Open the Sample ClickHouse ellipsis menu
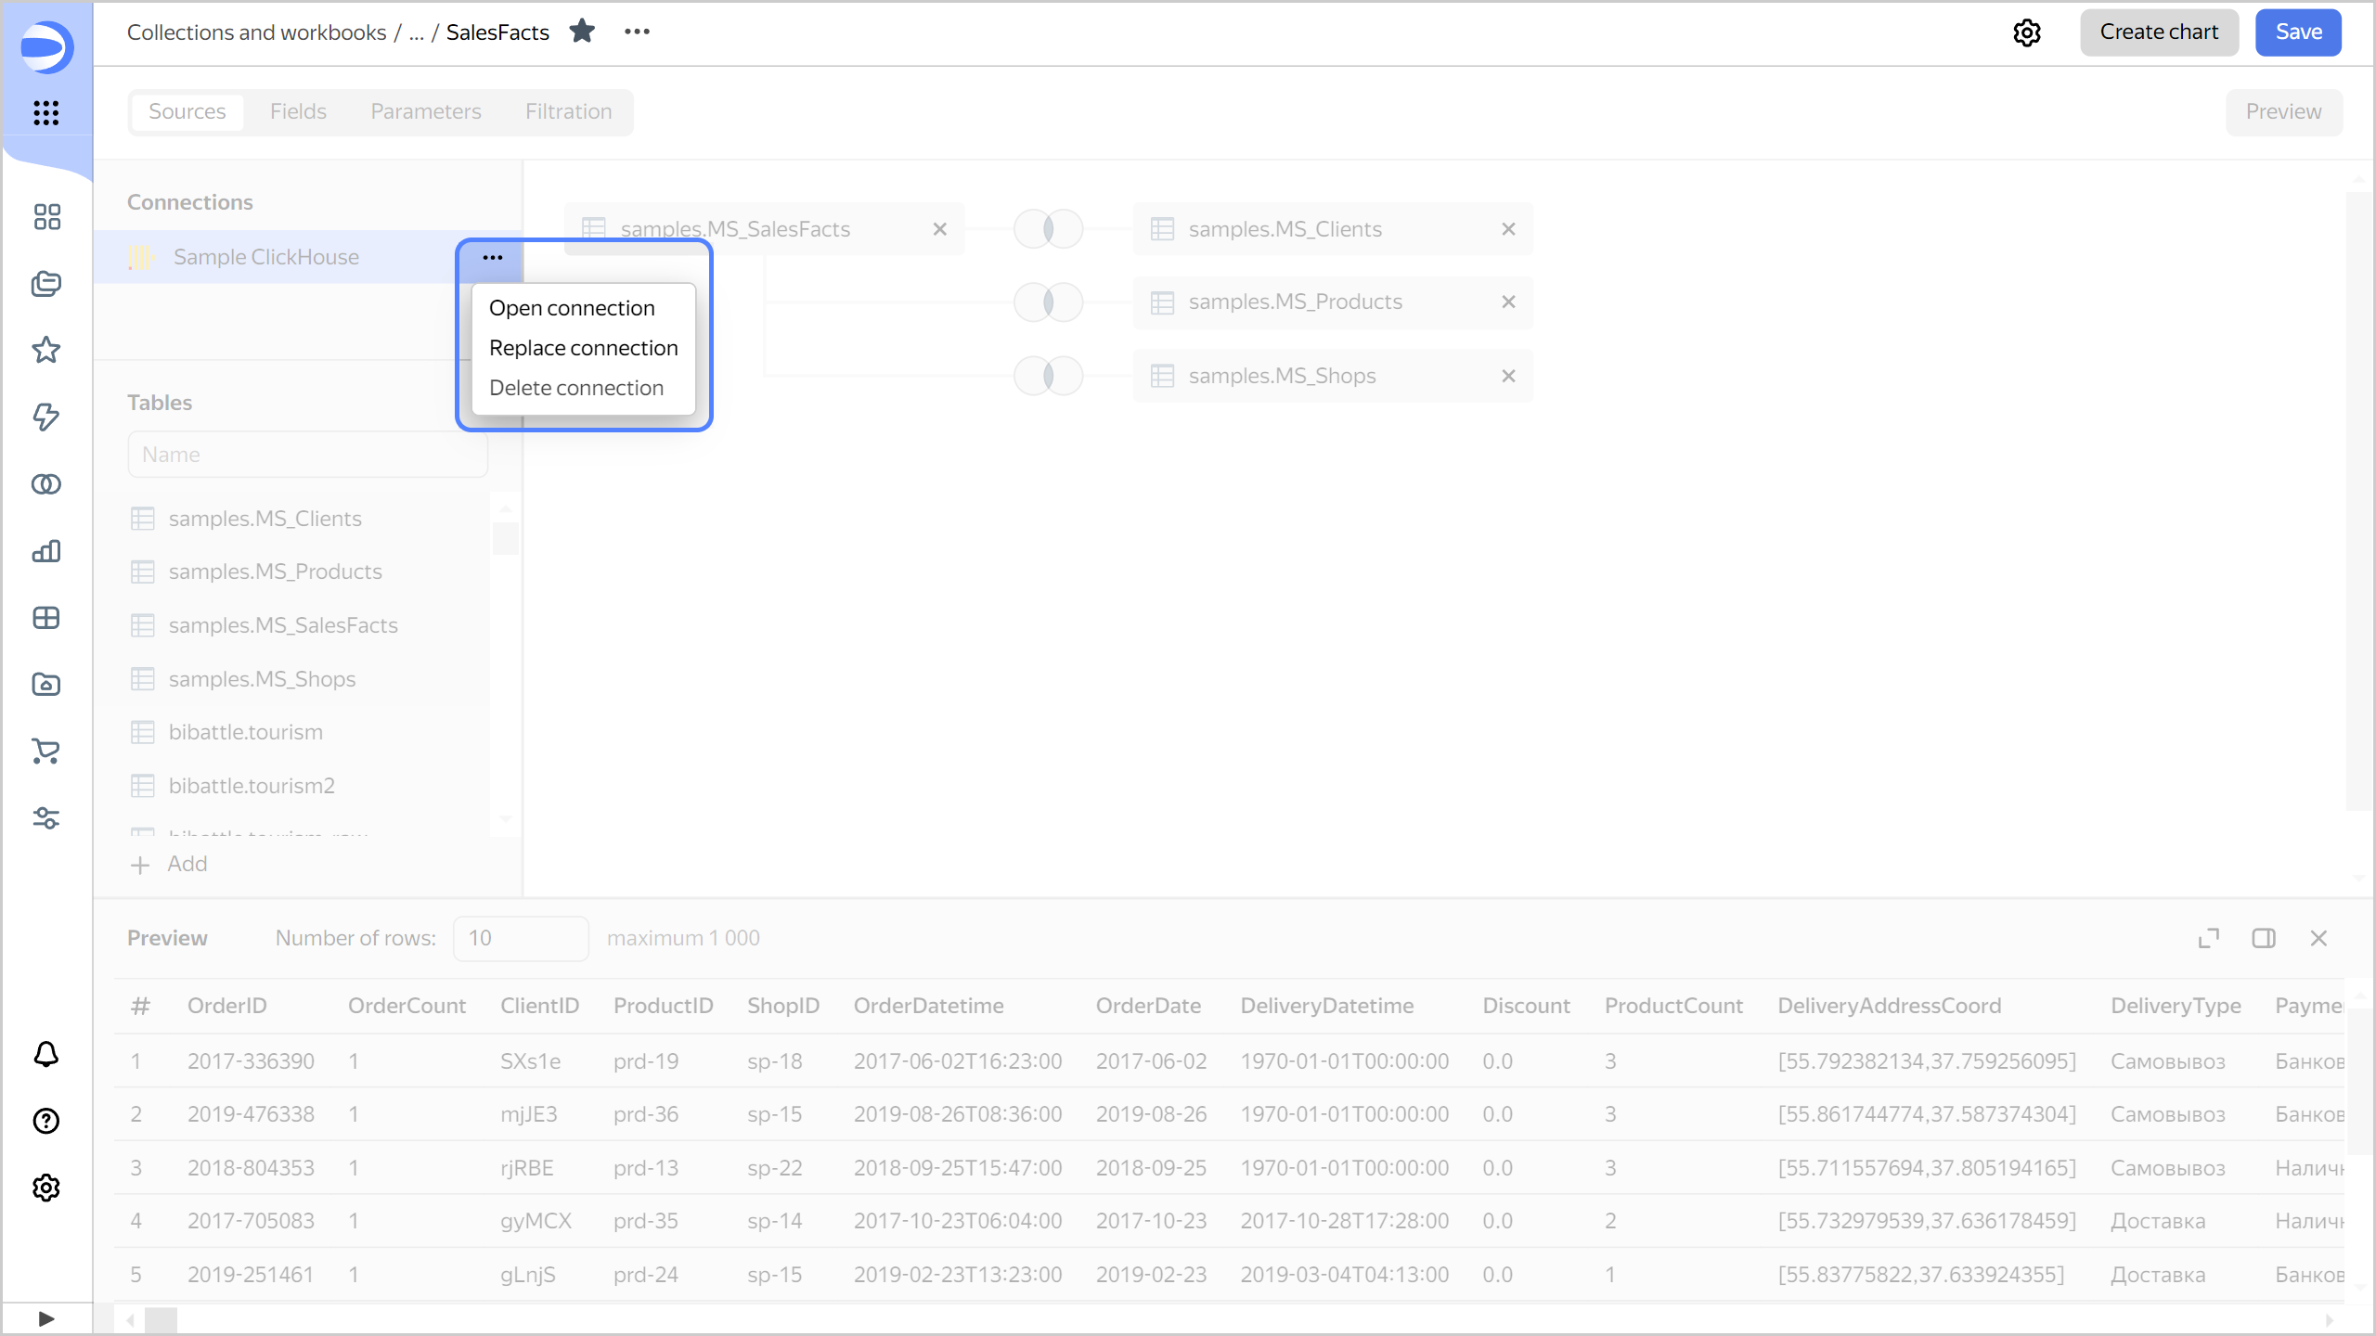 [491, 257]
